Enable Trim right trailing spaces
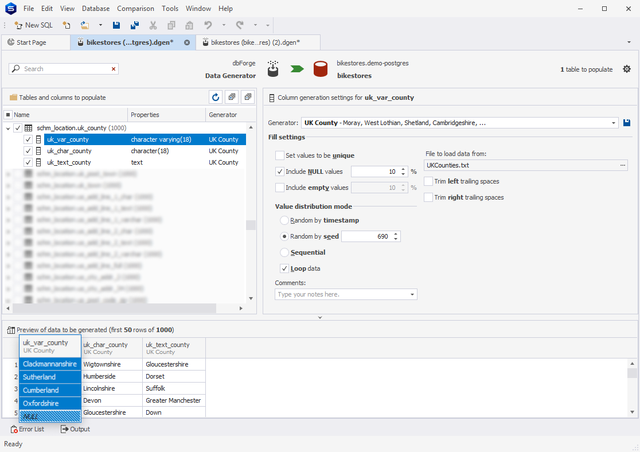The image size is (640, 452). [428, 198]
